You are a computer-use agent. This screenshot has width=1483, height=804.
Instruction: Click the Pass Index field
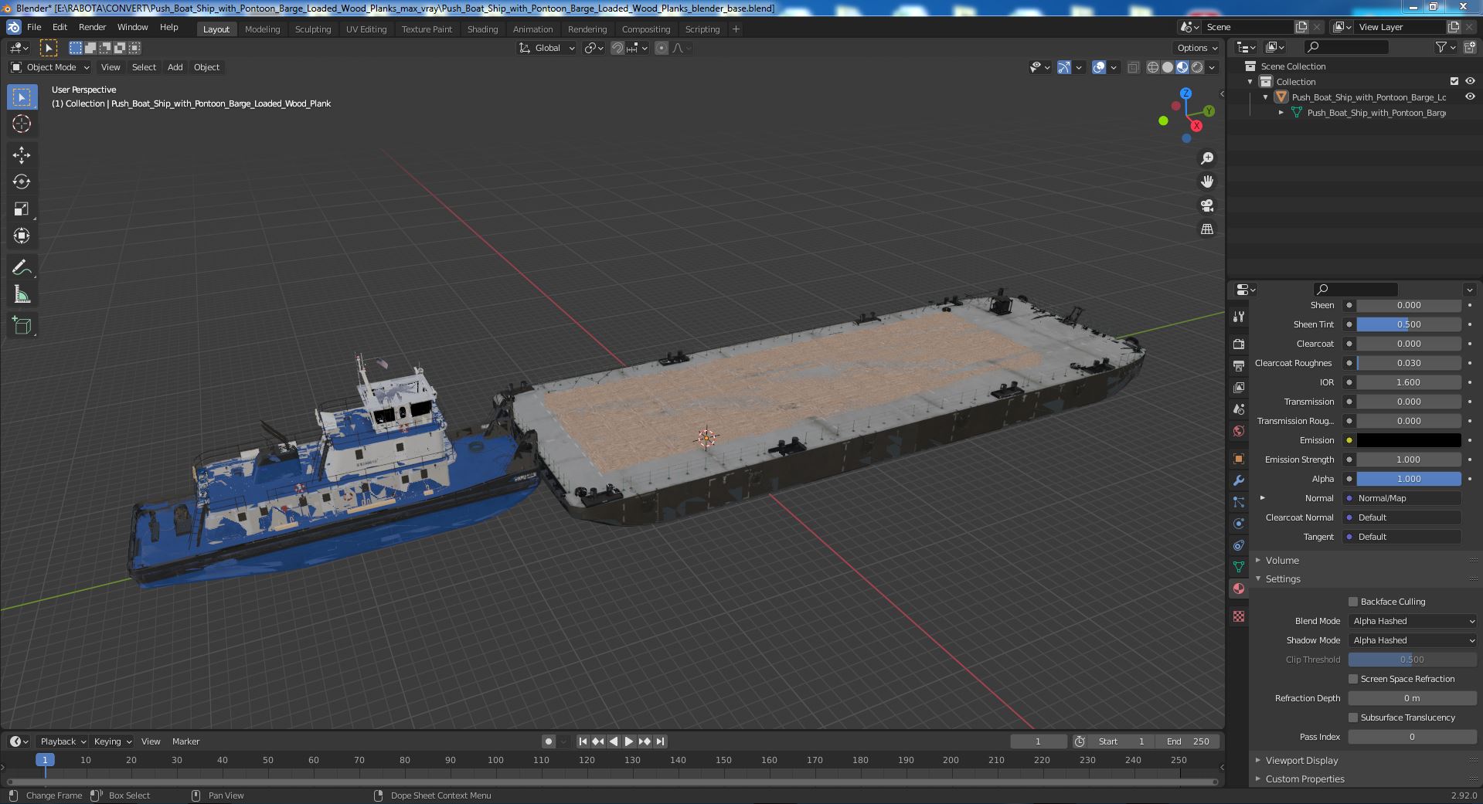[x=1413, y=737]
